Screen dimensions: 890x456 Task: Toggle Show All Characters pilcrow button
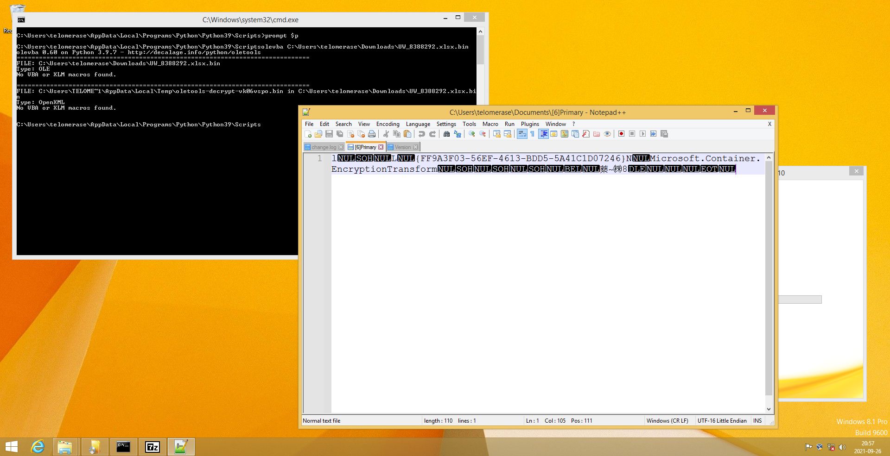click(533, 134)
